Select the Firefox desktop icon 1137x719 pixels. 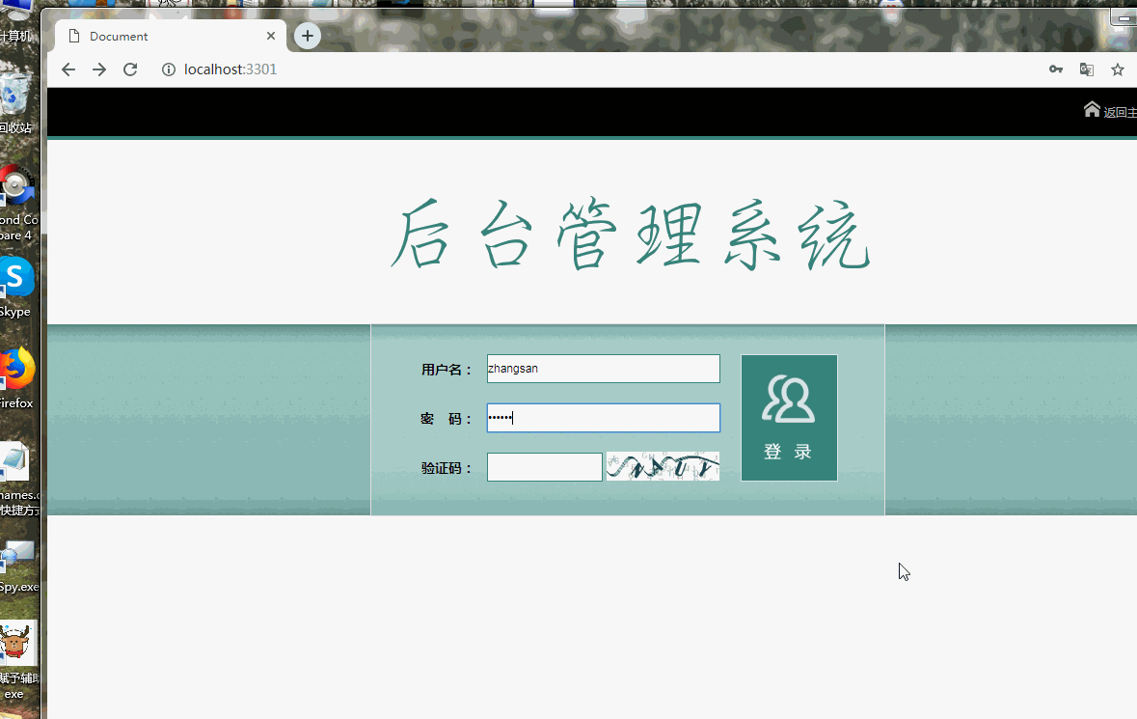[16, 378]
